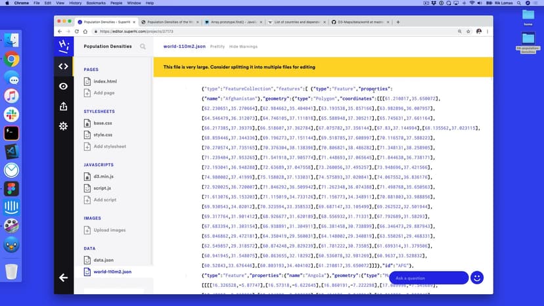Click the search magnifier beside Population Densities
This screenshot has width=544, height=306.
[143, 47]
